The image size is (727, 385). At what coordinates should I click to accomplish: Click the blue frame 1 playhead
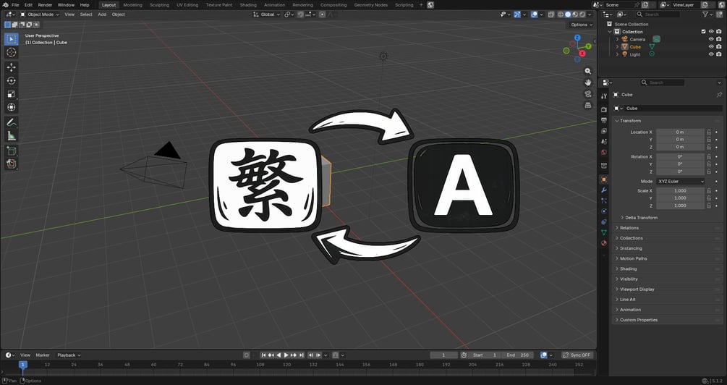click(x=22, y=365)
